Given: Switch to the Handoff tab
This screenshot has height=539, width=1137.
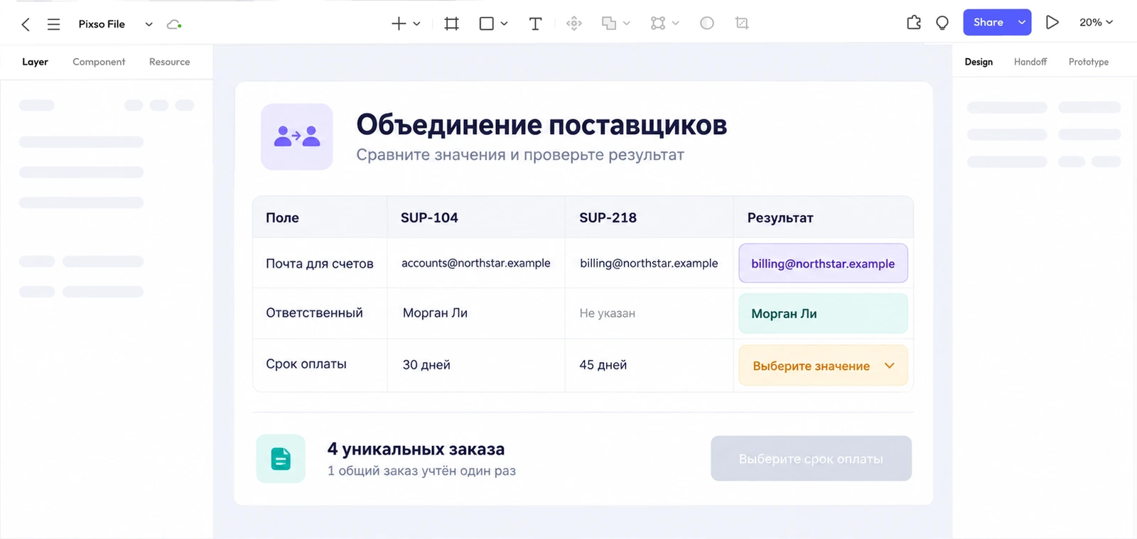Looking at the screenshot, I should point(1030,62).
